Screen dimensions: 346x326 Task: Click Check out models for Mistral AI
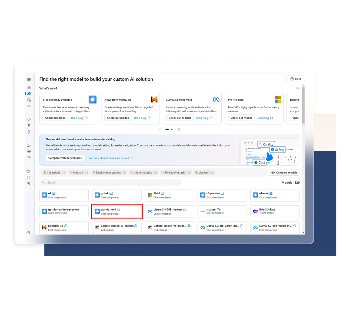(118, 118)
